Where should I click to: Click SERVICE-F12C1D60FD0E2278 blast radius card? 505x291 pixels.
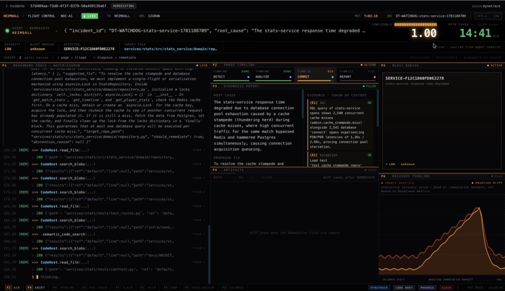(x=442, y=121)
